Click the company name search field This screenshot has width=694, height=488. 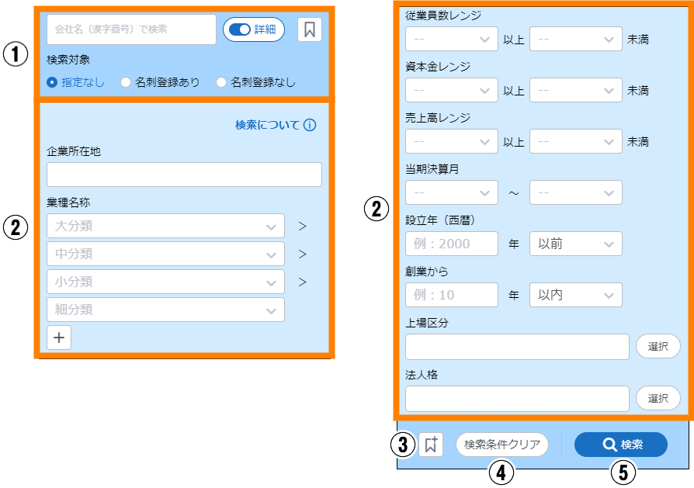pyautogui.click(x=131, y=29)
